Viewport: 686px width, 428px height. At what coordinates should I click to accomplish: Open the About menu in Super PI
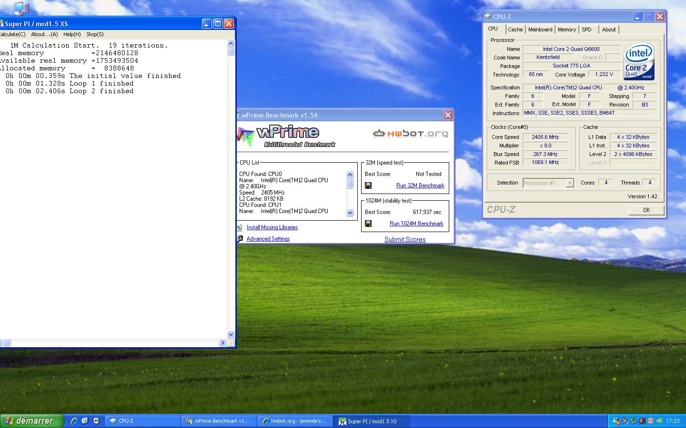[44, 34]
